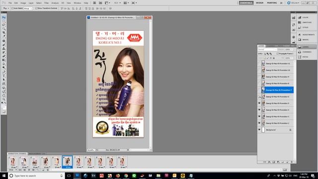Image resolution: width=318 pixels, height=179 pixels.
Task: Open Auto-Select Group dropdown
Action: 28,8
